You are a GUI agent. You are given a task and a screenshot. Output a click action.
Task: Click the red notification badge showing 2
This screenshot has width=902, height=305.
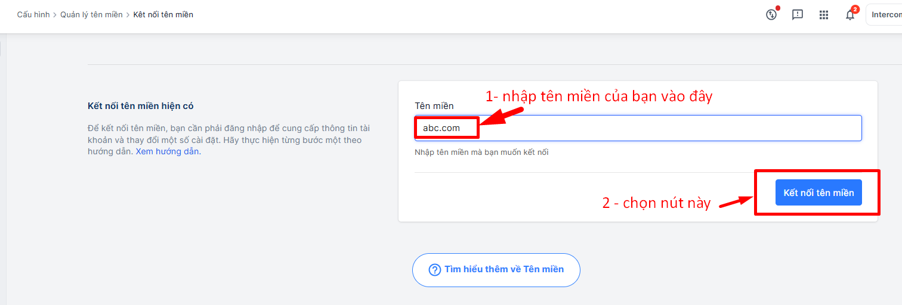pos(855,9)
